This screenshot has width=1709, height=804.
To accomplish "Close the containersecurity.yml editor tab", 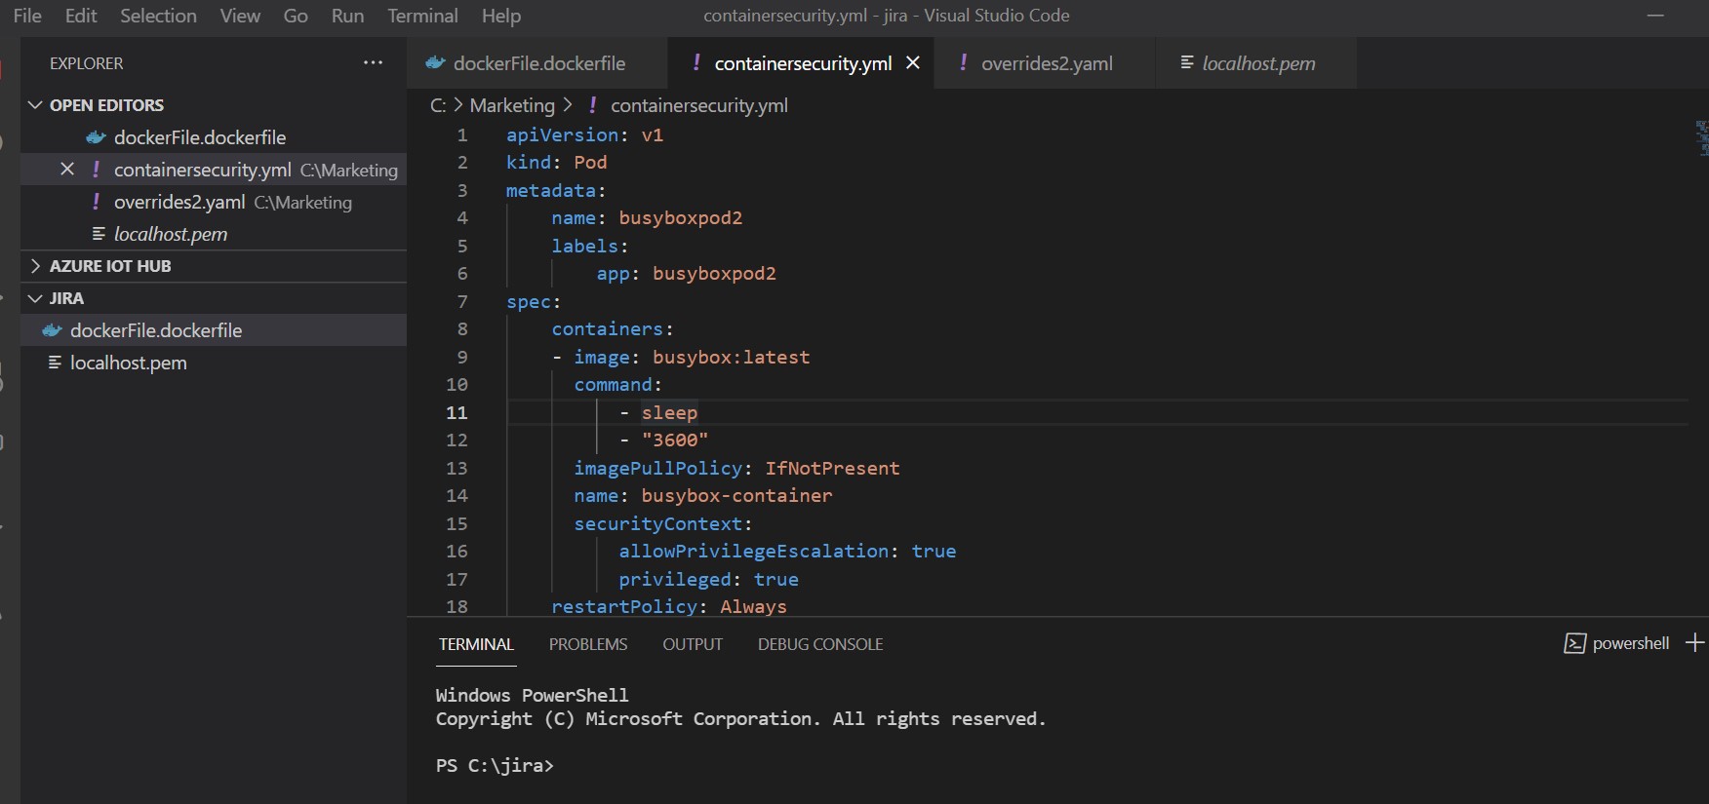I will coord(913,63).
